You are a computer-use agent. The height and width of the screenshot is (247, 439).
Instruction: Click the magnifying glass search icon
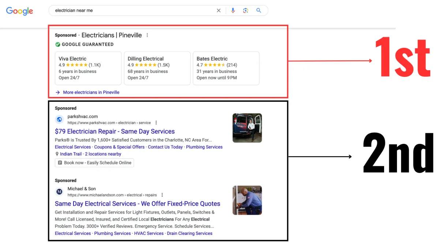coord(259,11)
